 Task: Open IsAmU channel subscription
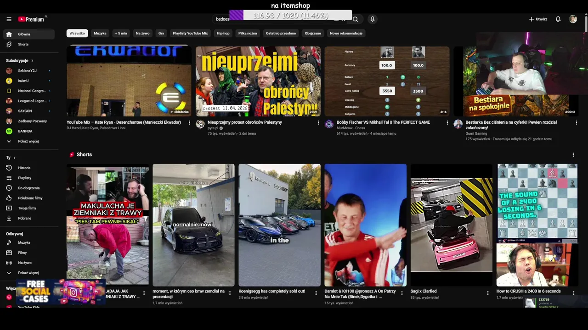(29, 81)
